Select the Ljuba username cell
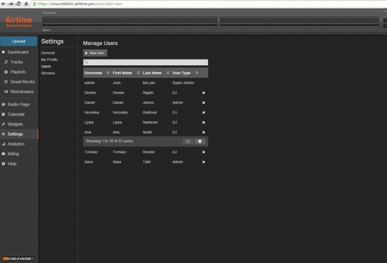The image size is (387, 263). point(89,122)
